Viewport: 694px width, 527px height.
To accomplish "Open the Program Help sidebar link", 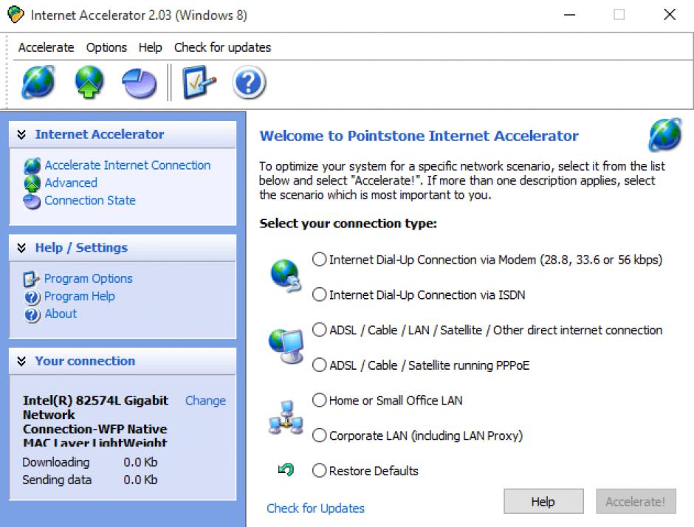I will pyautogui.click(x=79, y=296).
